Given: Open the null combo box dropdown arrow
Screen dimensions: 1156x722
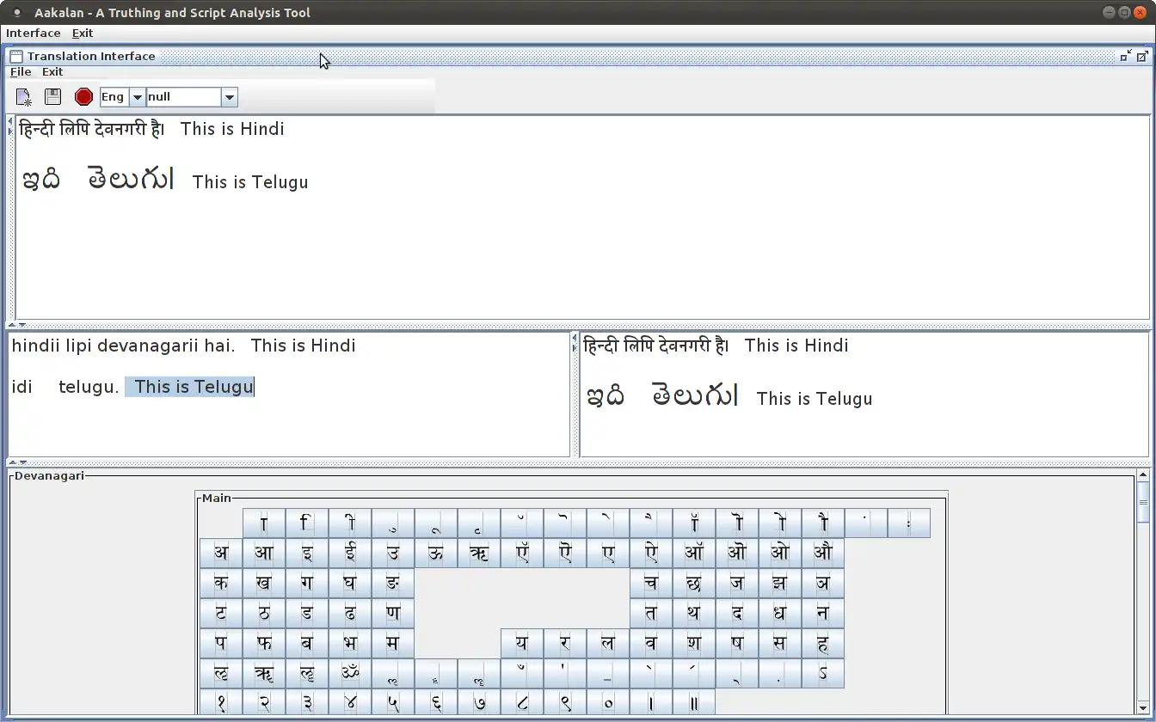Looking at the screenshot, I should coord(229,97).
